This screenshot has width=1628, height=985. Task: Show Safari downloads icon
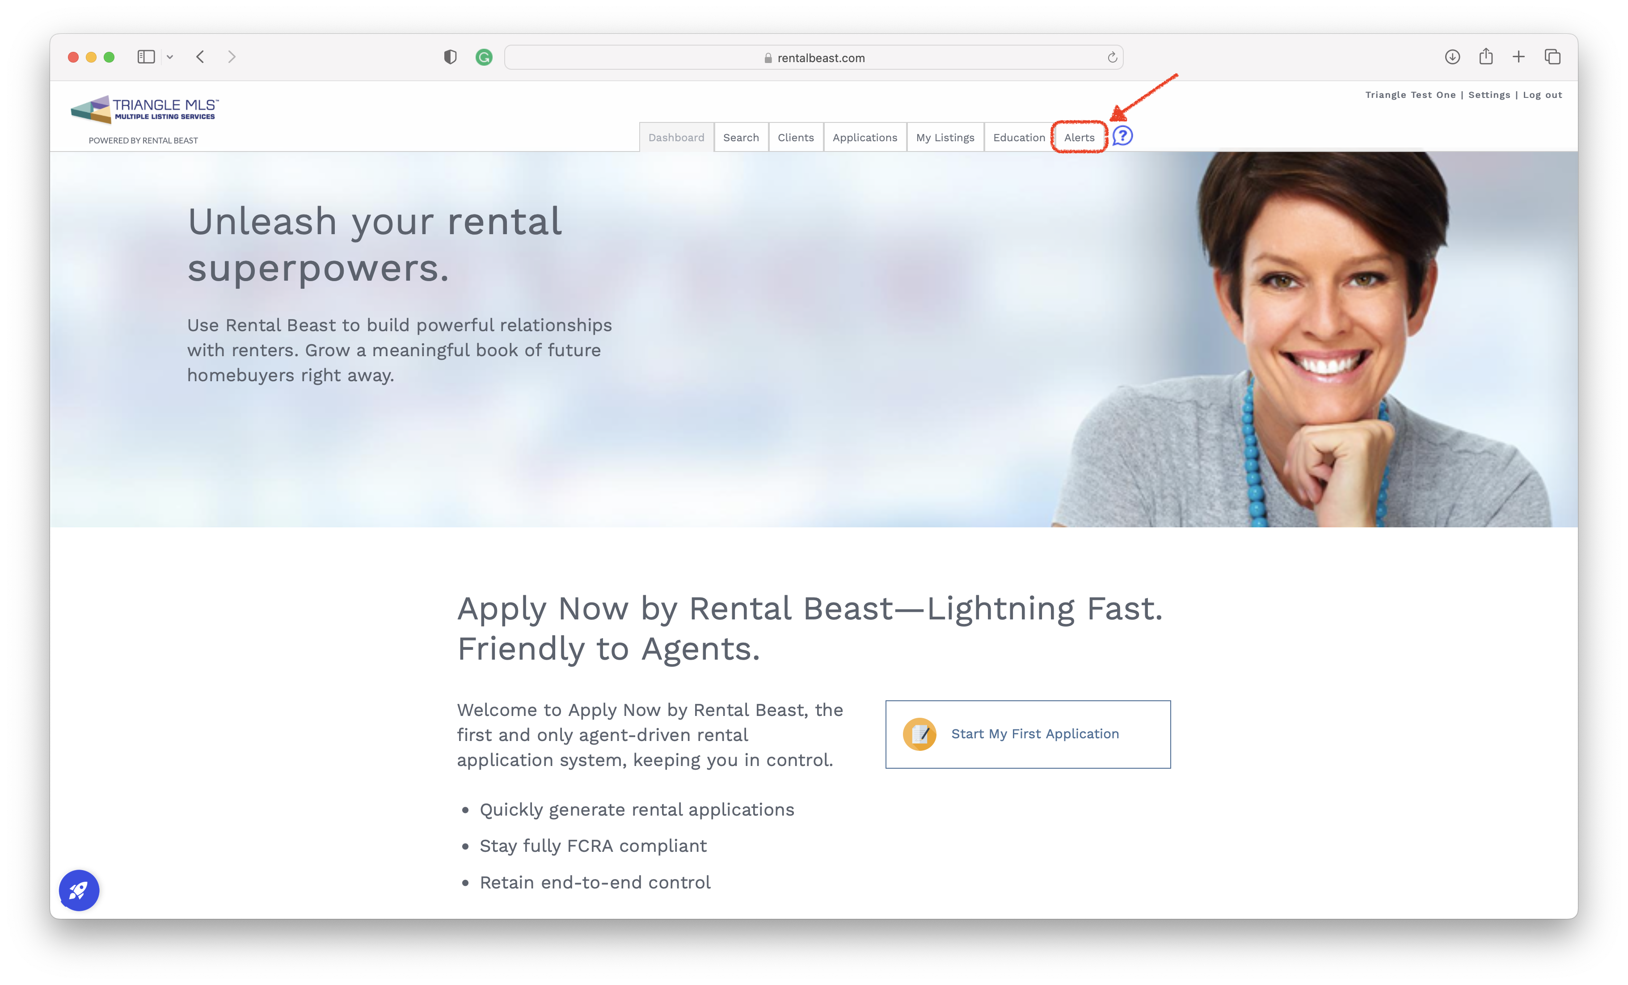1452,57
